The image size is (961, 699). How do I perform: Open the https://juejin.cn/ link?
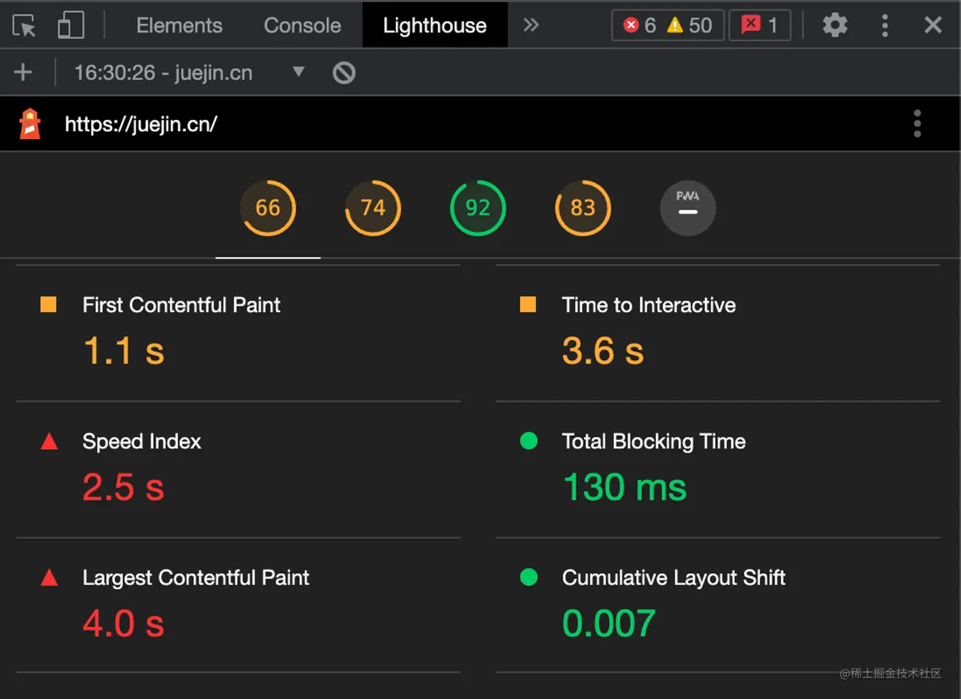[x=141, y=124]
